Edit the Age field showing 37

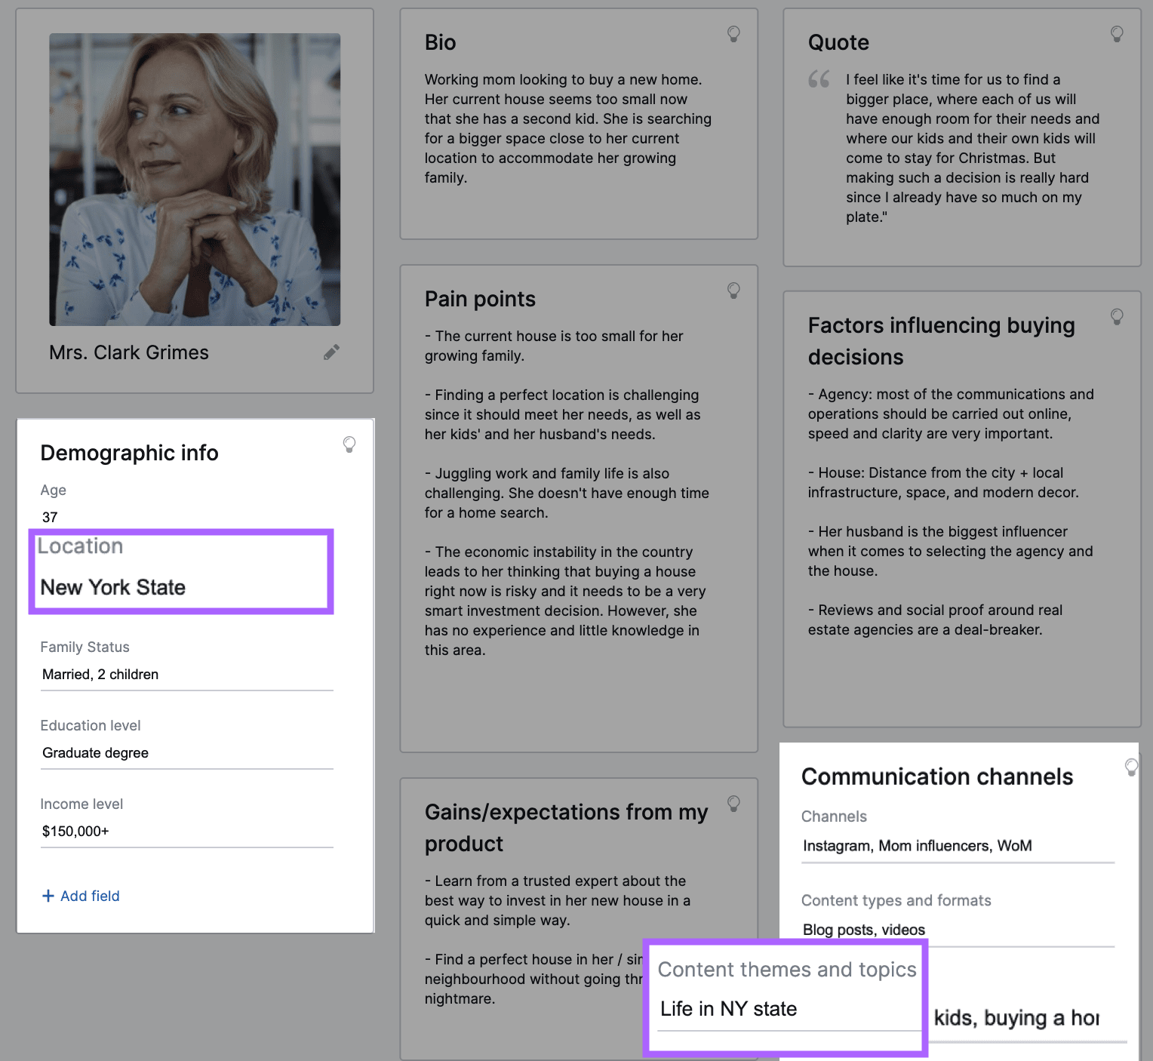click(x=50, y=517)
